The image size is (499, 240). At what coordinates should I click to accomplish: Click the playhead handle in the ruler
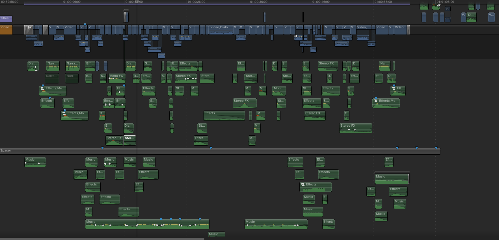pos(137,2)
